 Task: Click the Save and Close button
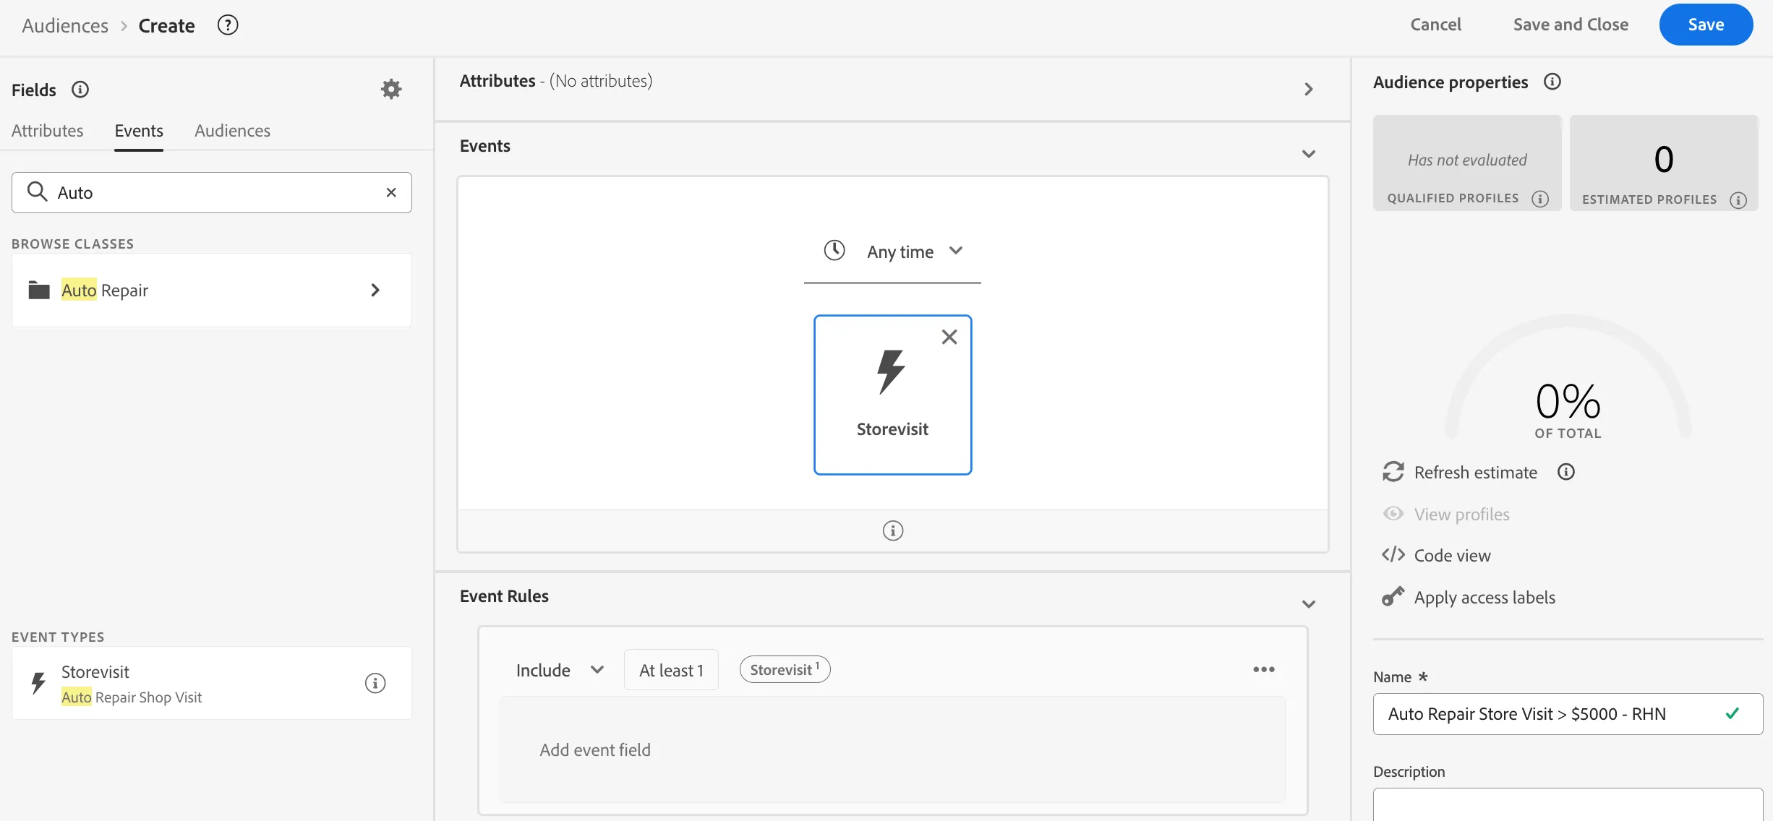pos(1571,25)
